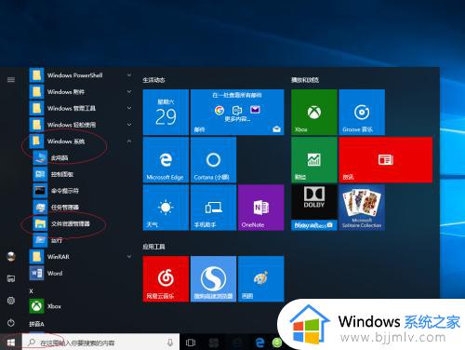Image resolution: width=465 pixels, height=350 pixels.
Task: Open the Calendar tile showing 29
Action: (166, 113)
